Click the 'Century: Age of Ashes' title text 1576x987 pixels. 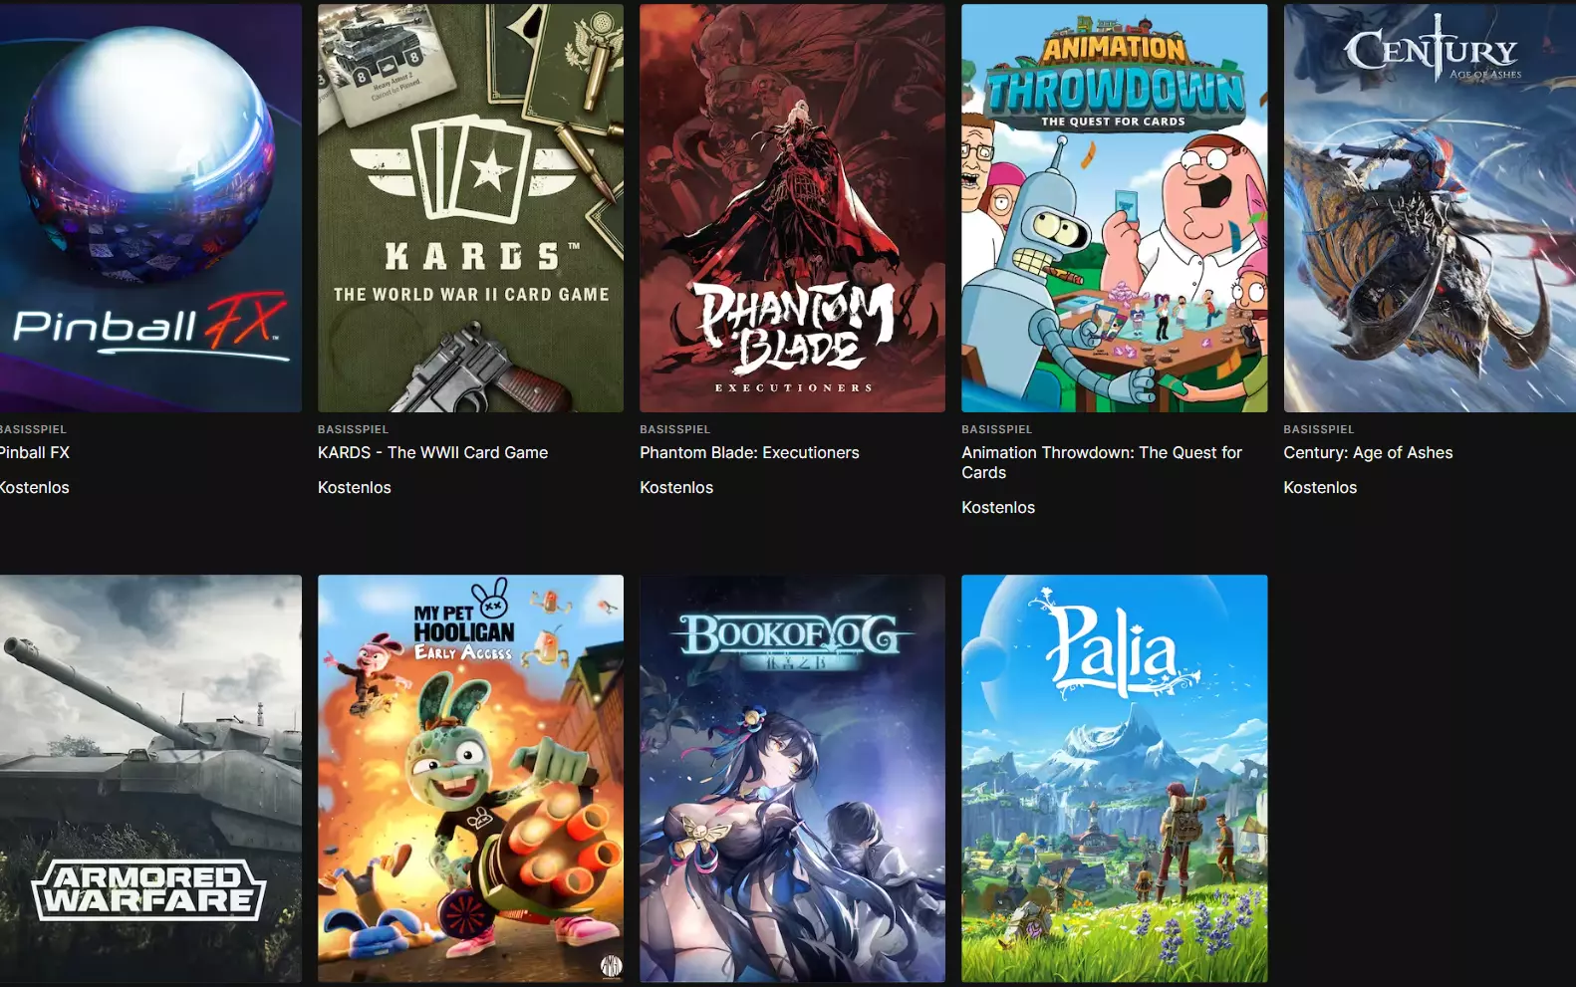1368,452
